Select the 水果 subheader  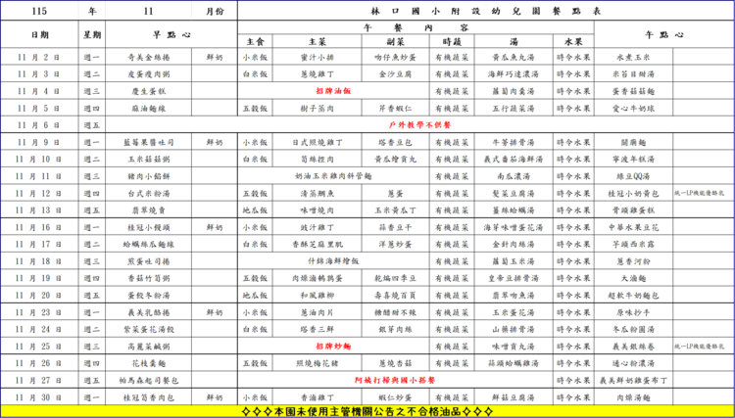pyautogui.click(x=573, y=42)
